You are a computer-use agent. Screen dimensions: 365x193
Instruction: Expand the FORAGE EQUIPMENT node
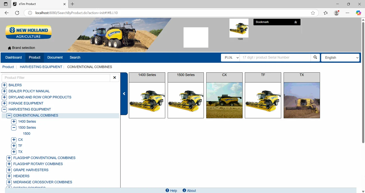(x=4, y=103)
